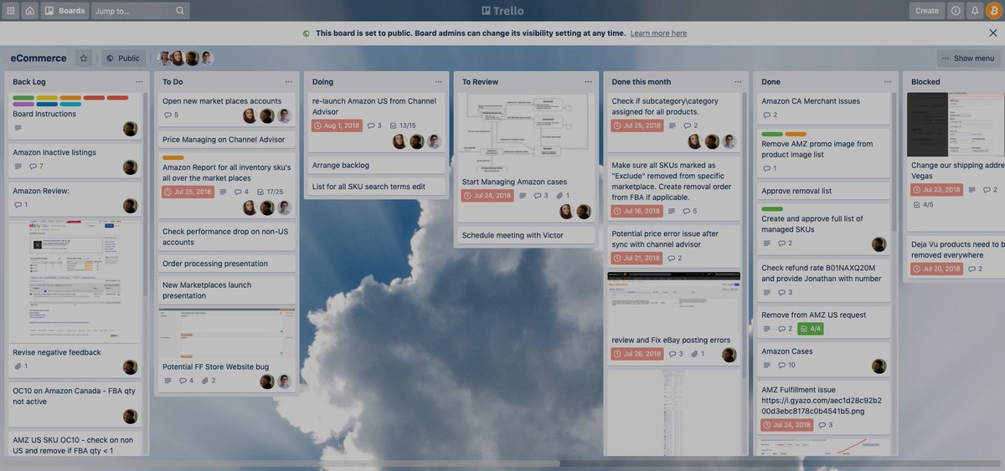The width and height of the screenshot is (1005, 471).
Task: Open Public visibility dropdown
Action: (x=124, y=59)
